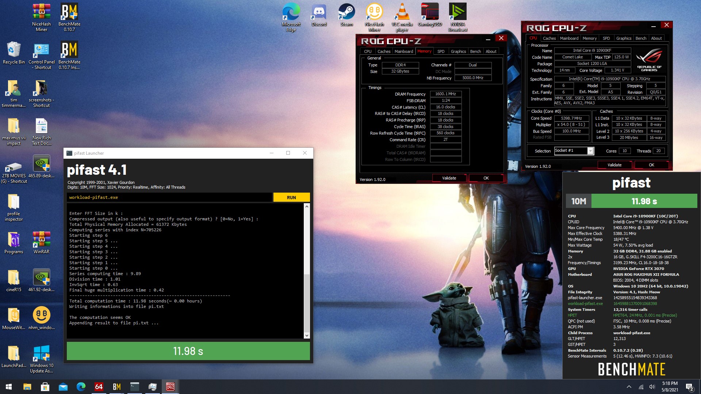Open tim timmerman user folder icon
This screenshot has height=394, width=701.
pos(14,93)
